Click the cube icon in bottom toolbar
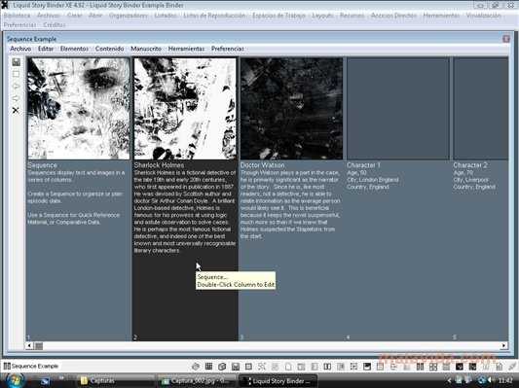This screenshot has height=388, width=519. (x=222, y=367)
